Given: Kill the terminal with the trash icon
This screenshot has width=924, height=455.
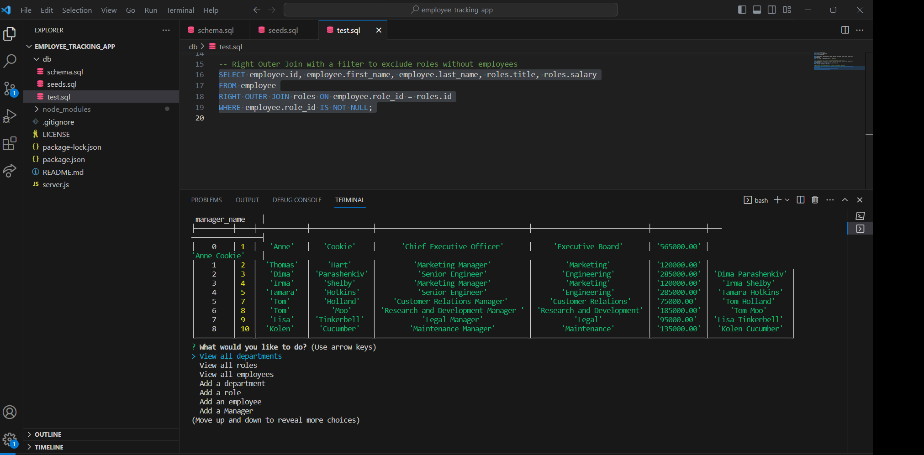Looking at the screenshot, I should point(815,200).
